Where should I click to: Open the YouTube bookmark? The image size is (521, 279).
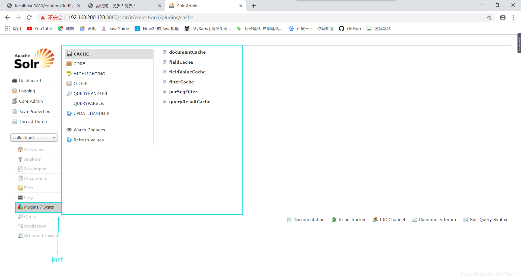tap(39, 28)
